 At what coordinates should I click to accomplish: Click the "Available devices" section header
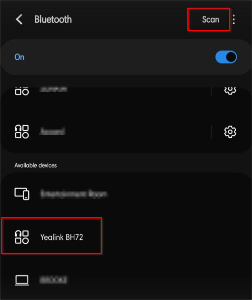click(x=36, y=165)
